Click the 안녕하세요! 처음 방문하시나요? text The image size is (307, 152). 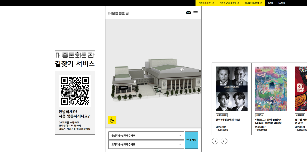[74, 114]
